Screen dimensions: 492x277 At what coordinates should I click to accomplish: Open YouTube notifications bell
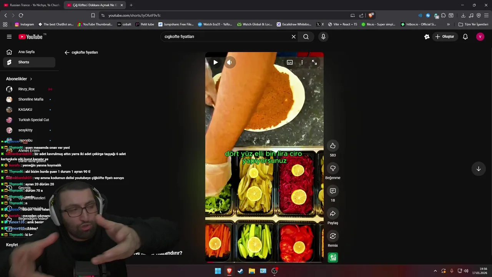click(465, 37)
